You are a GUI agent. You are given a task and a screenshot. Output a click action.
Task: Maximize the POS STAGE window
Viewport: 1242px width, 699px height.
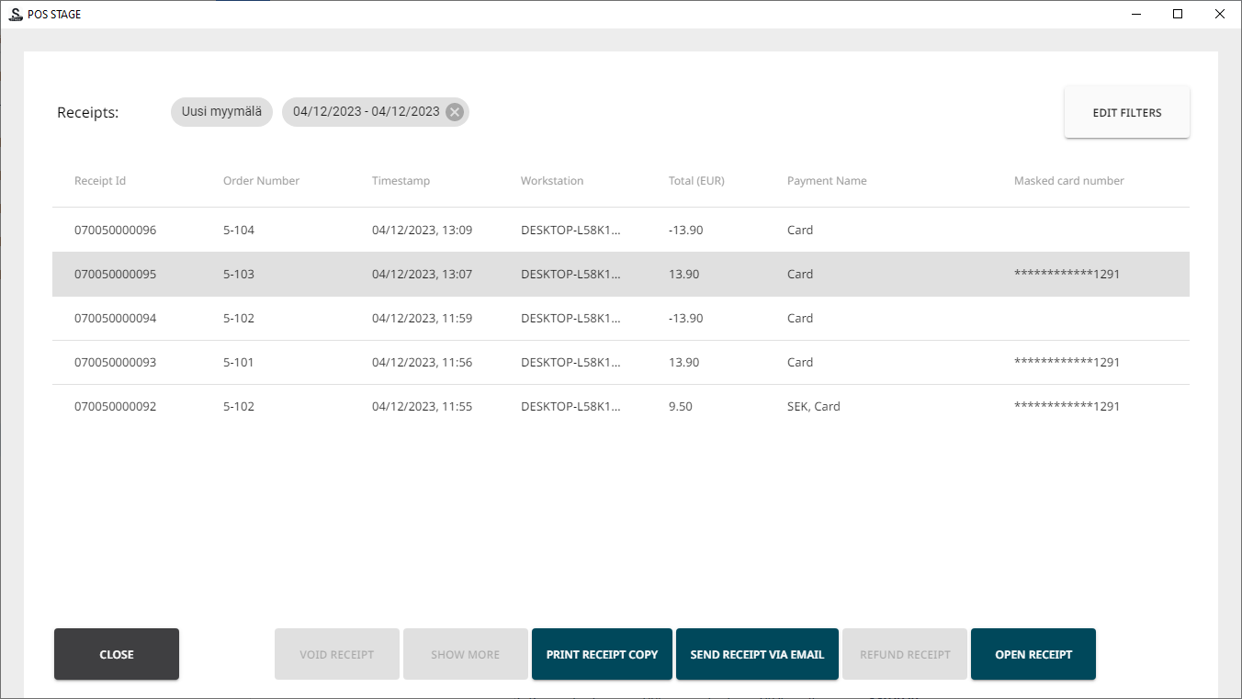(x=1178, y=14)
